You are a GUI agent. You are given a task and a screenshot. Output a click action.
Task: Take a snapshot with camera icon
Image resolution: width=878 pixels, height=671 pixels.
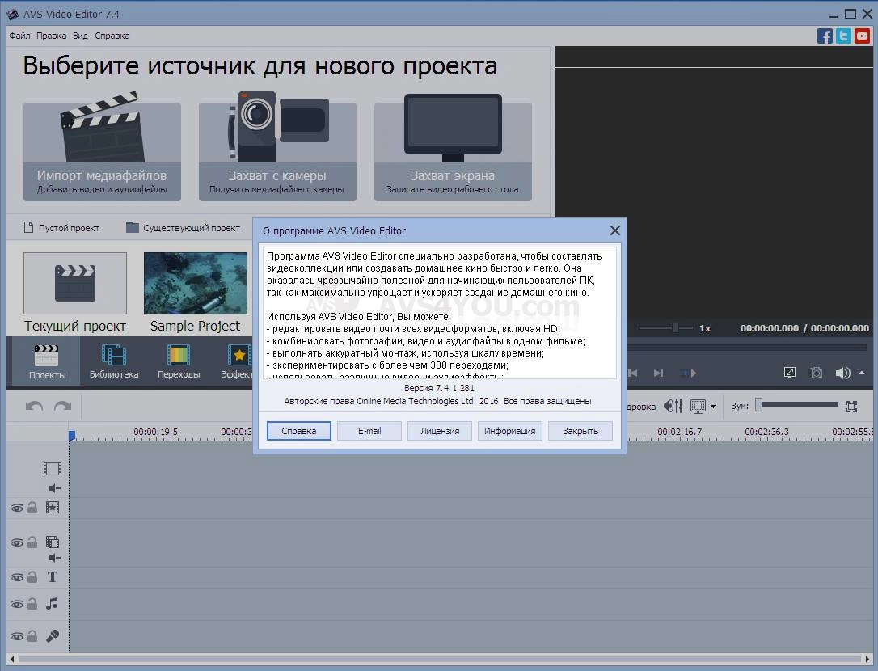[816, 373]
